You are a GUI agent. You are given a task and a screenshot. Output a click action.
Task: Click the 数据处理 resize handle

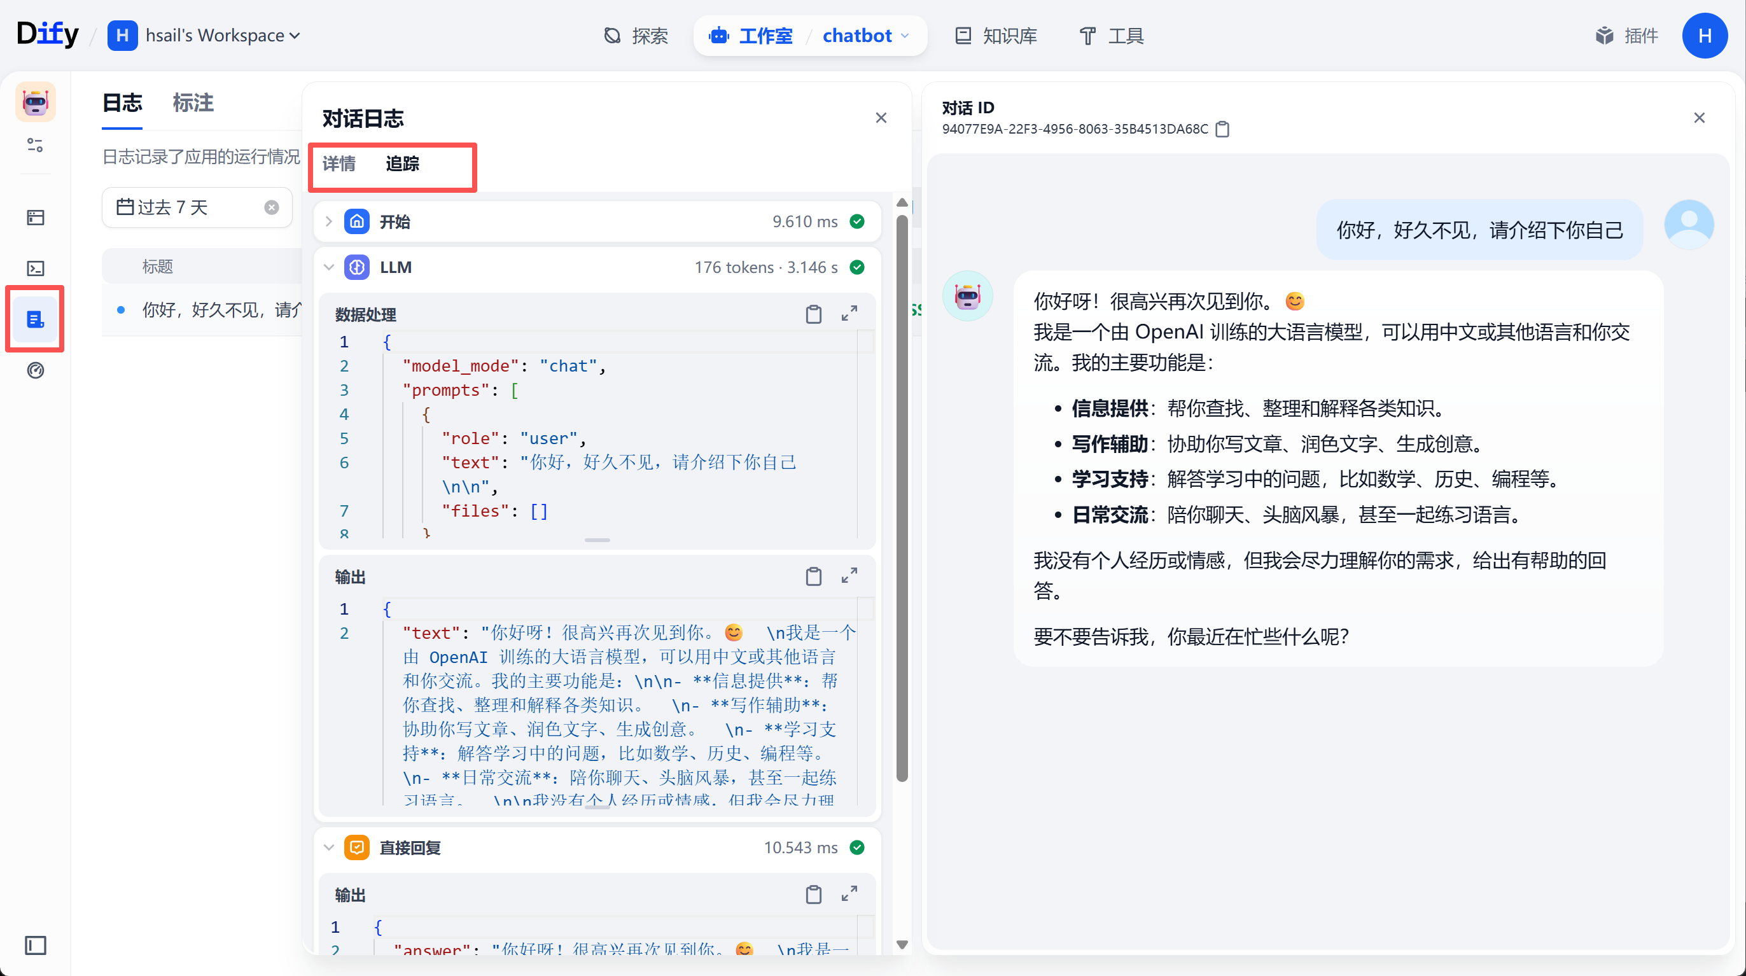click(x=597, y=540)
